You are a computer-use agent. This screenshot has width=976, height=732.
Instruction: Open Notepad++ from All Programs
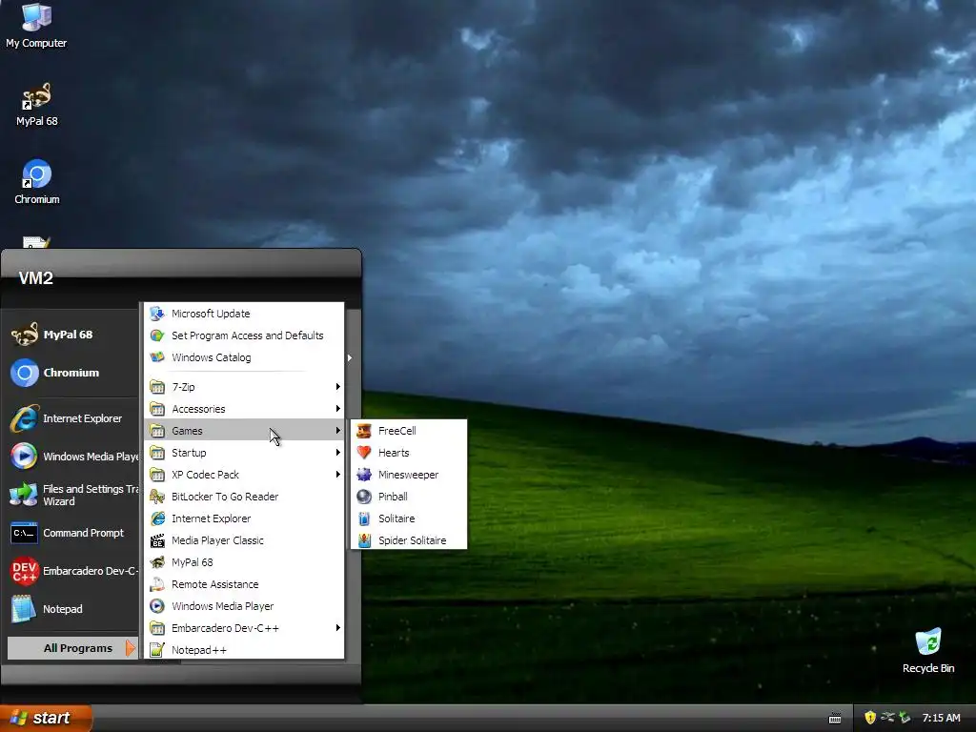click(244, 650)
